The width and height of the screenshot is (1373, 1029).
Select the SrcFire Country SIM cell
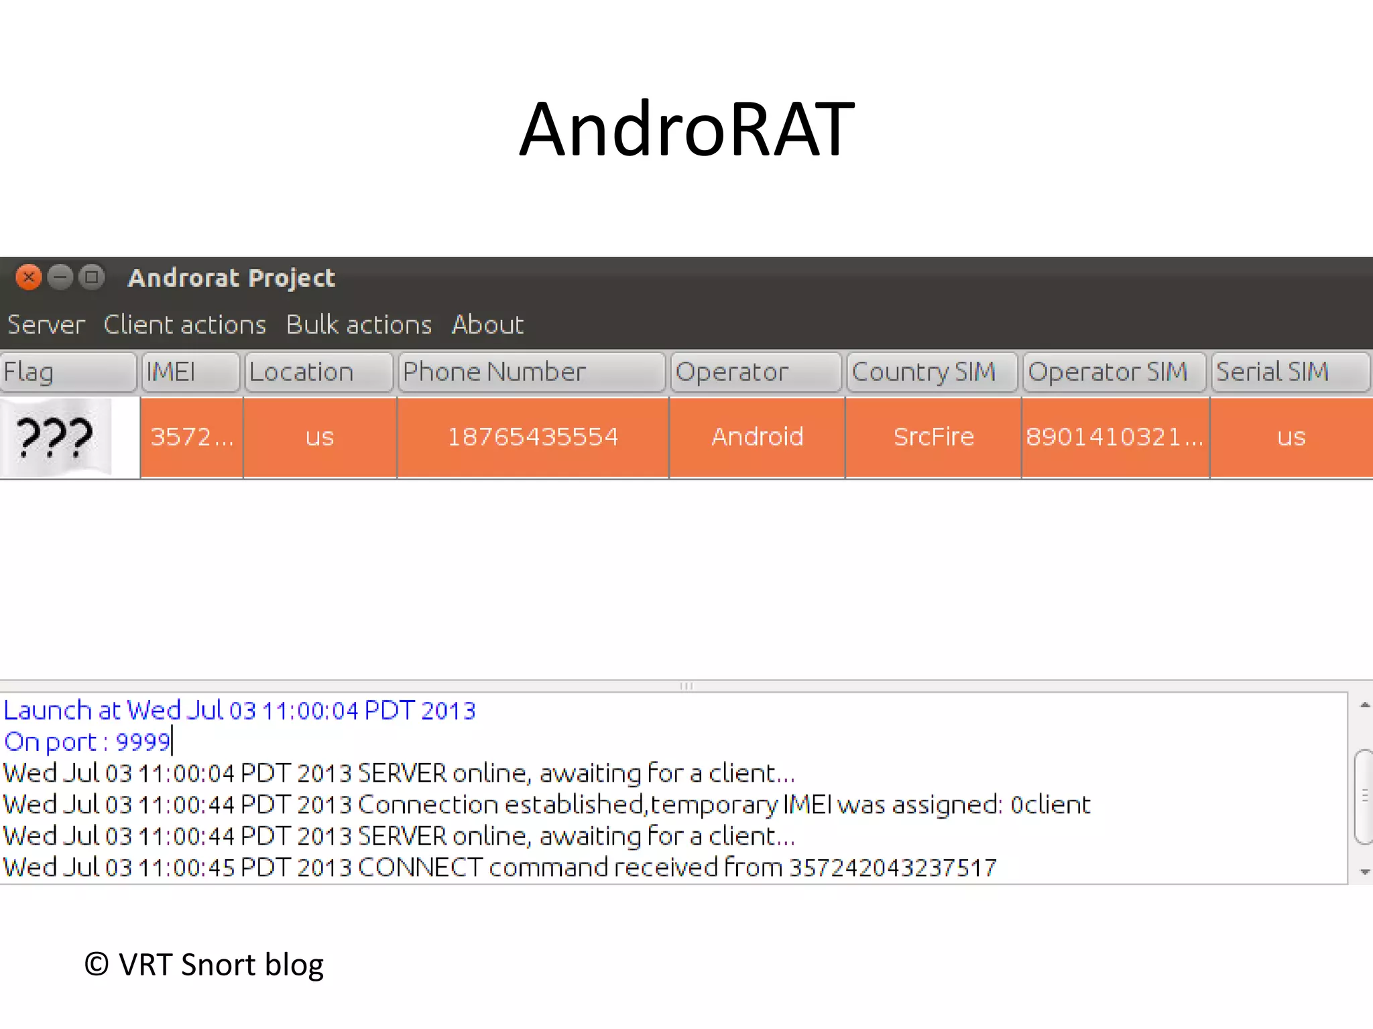coord(933,437)
